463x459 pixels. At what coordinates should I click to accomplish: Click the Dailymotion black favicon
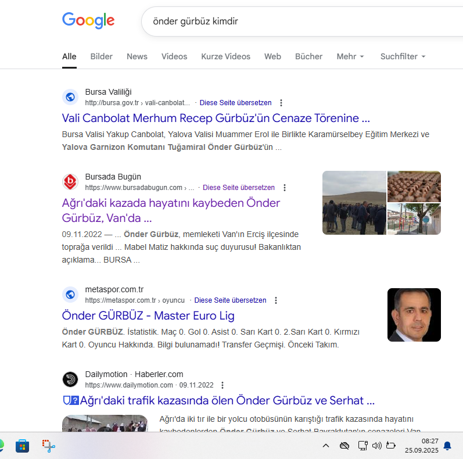point(70,379)
